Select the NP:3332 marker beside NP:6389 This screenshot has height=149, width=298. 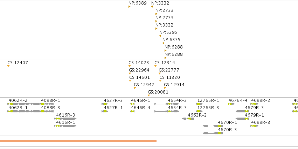click(x=152, y=7)
